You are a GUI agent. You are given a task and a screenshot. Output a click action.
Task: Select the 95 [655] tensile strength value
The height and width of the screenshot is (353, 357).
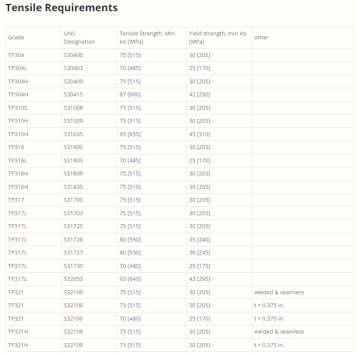pos(130,134)
